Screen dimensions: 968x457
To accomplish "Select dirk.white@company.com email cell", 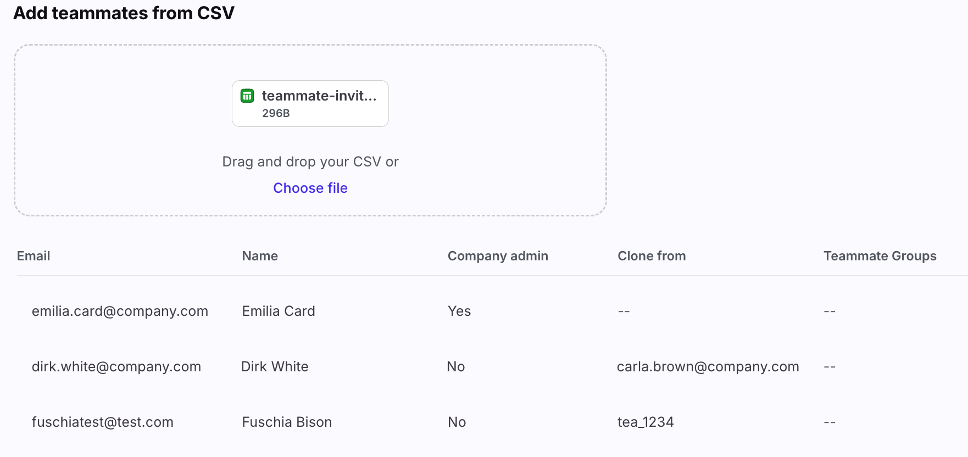I will [x=116, y=367].
